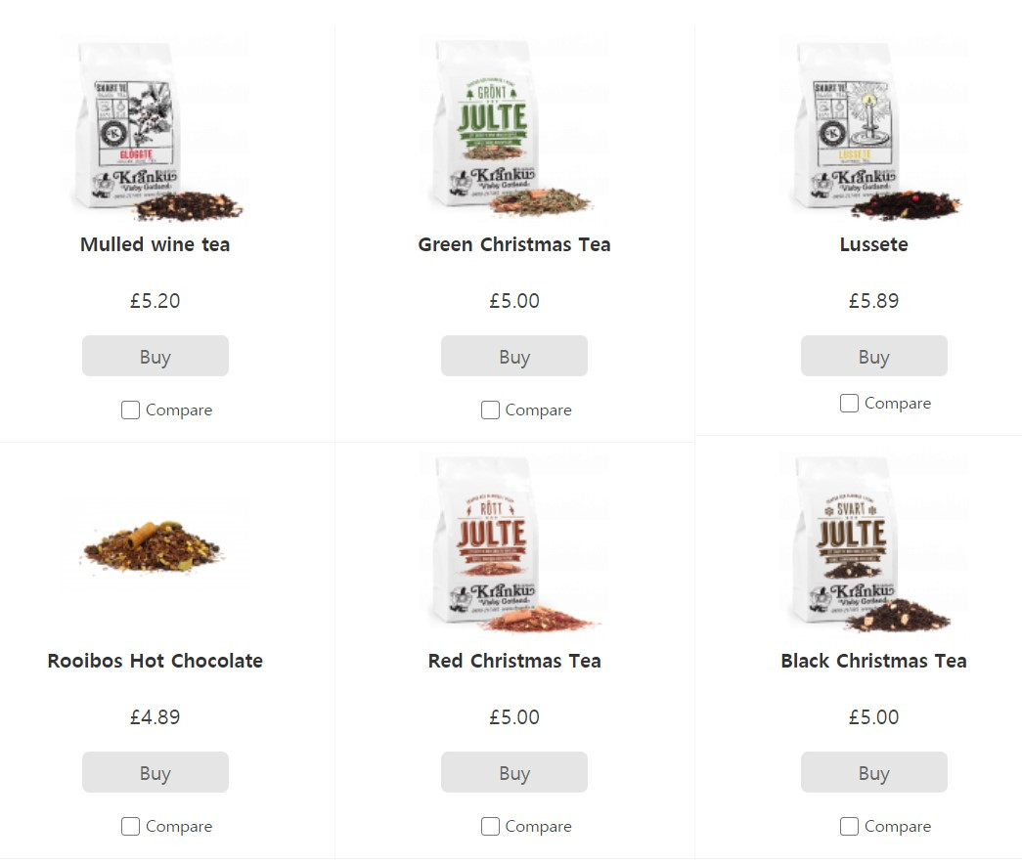Screen dimensions: 1022x863
Task: Open the Rooibos Hot Chocolate title link
Action: (x=156, y=661)
